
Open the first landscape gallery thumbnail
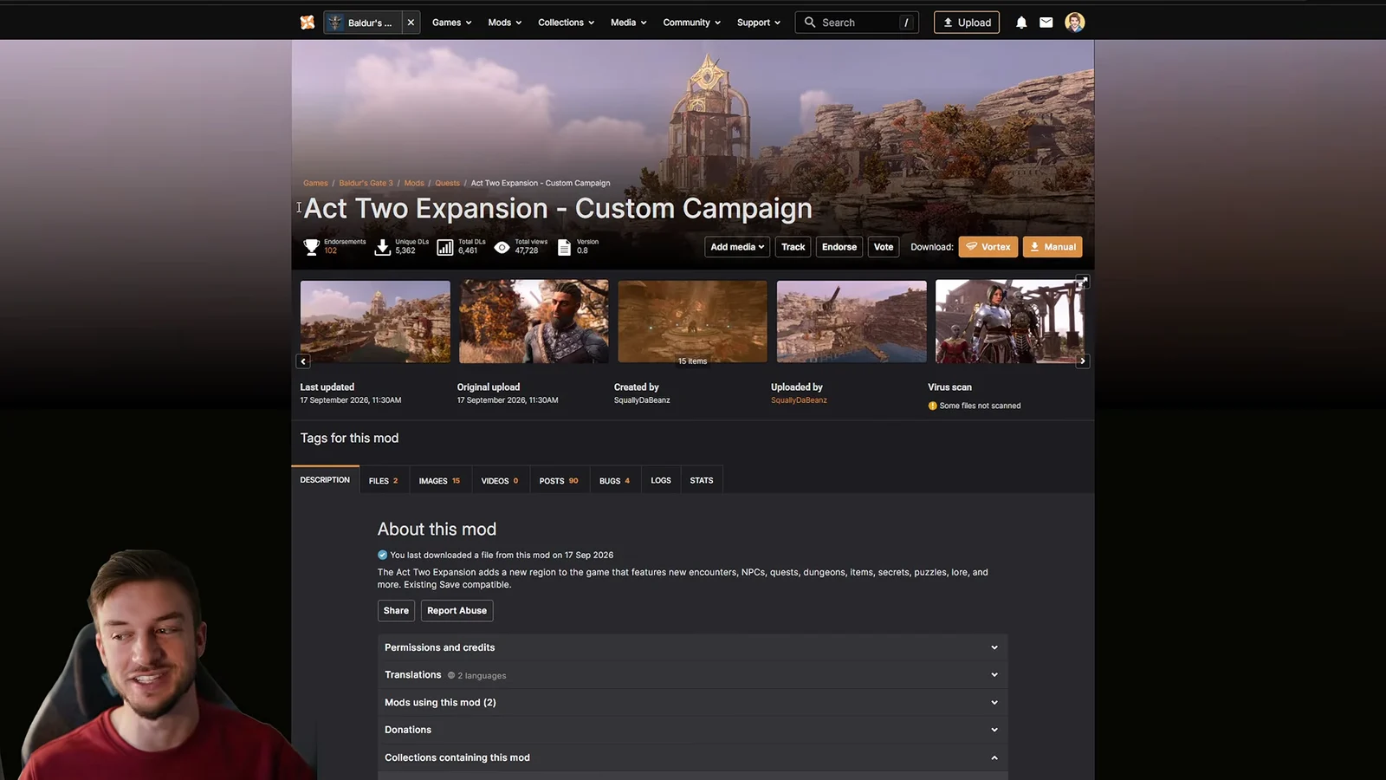pos(375,322)
